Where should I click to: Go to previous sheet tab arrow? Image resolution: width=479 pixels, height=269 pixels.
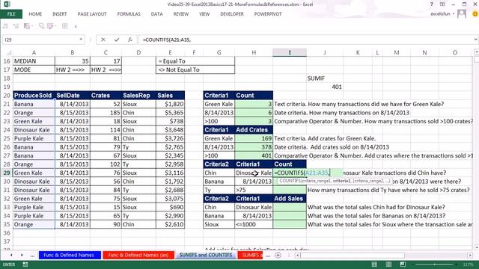pyautogui.click(x=11, y=255)
